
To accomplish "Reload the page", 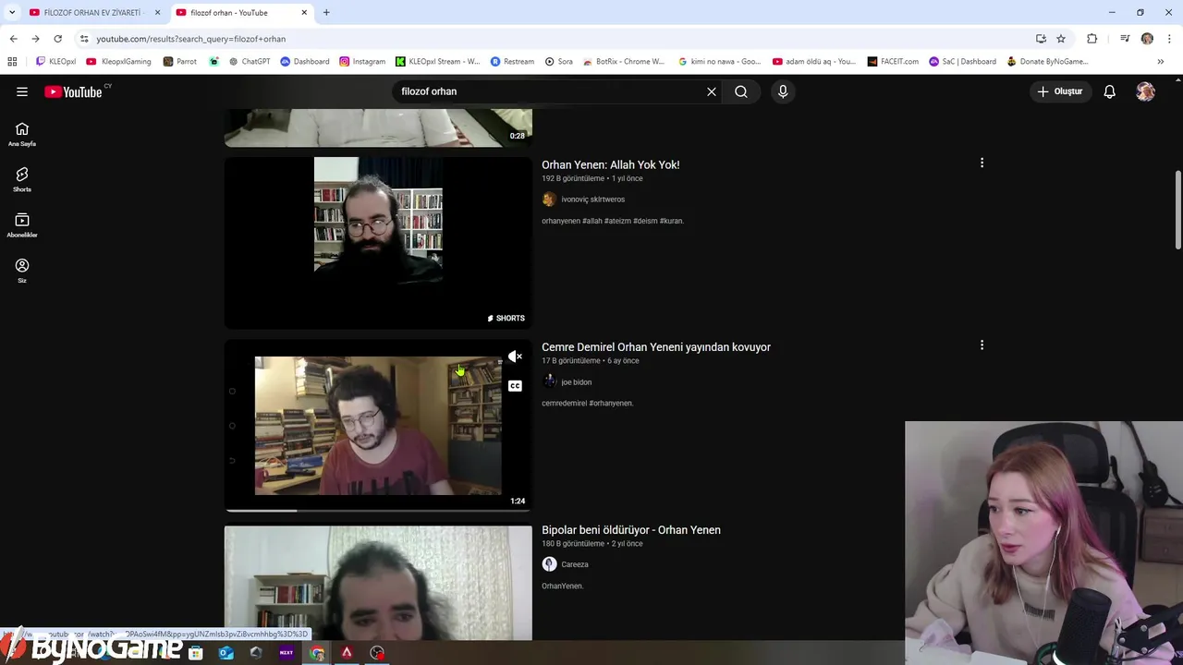I will coord(57,39).
